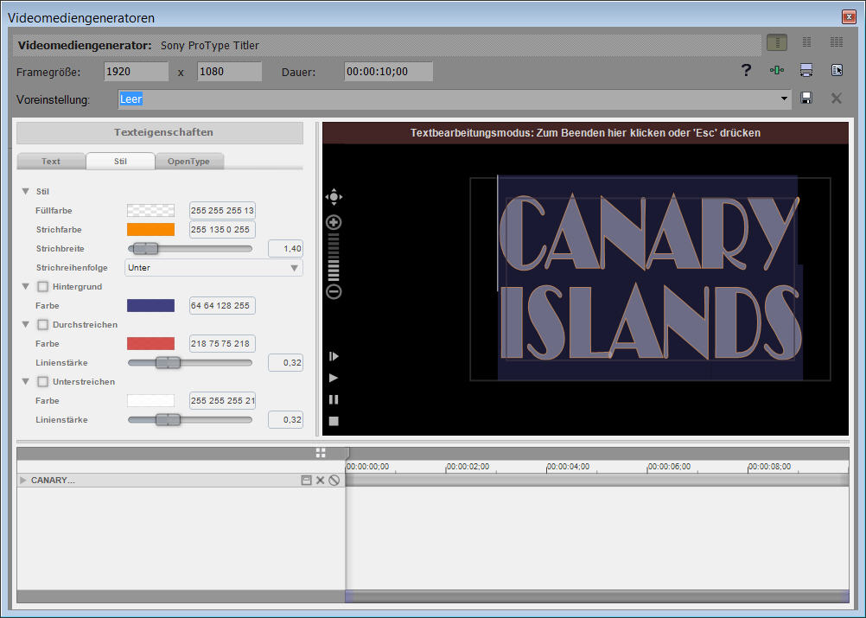Click the zoom in plus icon in preview
This screenshot has height=618, width=866.
coord(334,222)
